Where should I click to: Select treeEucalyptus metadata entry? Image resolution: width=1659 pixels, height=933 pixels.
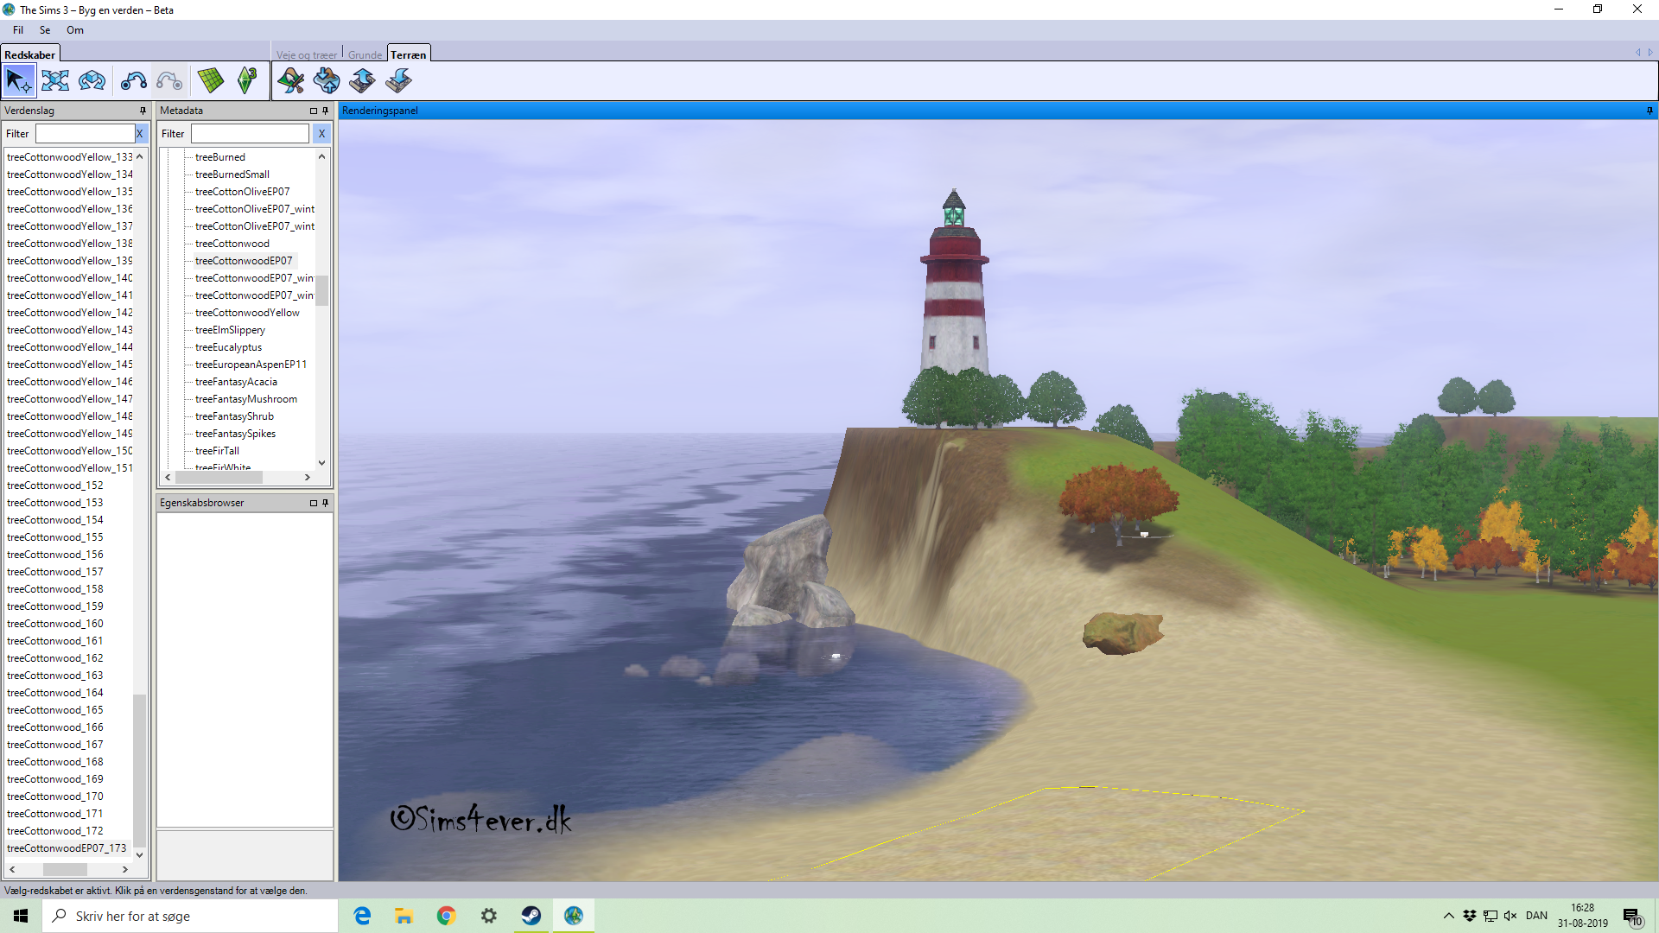(228, 347)
